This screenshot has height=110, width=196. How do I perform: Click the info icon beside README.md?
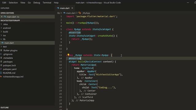point(1,73)
